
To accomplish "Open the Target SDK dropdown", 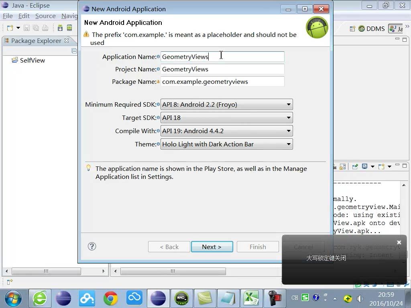I will (x=226, y=118).
